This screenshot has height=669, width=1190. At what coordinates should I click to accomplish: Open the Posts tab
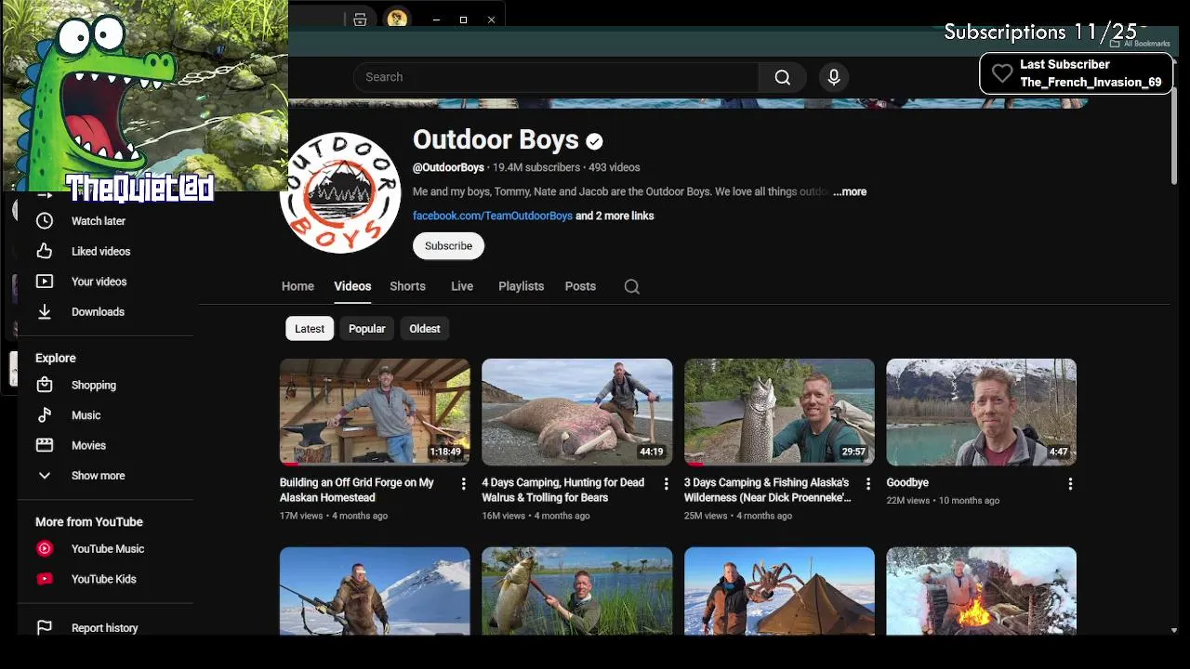580,286
